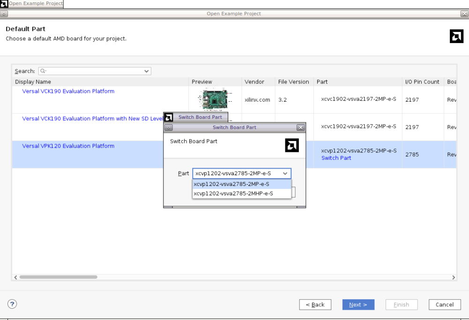Click the horizontal scrollbar thumb of board table

tap(58, 277)
